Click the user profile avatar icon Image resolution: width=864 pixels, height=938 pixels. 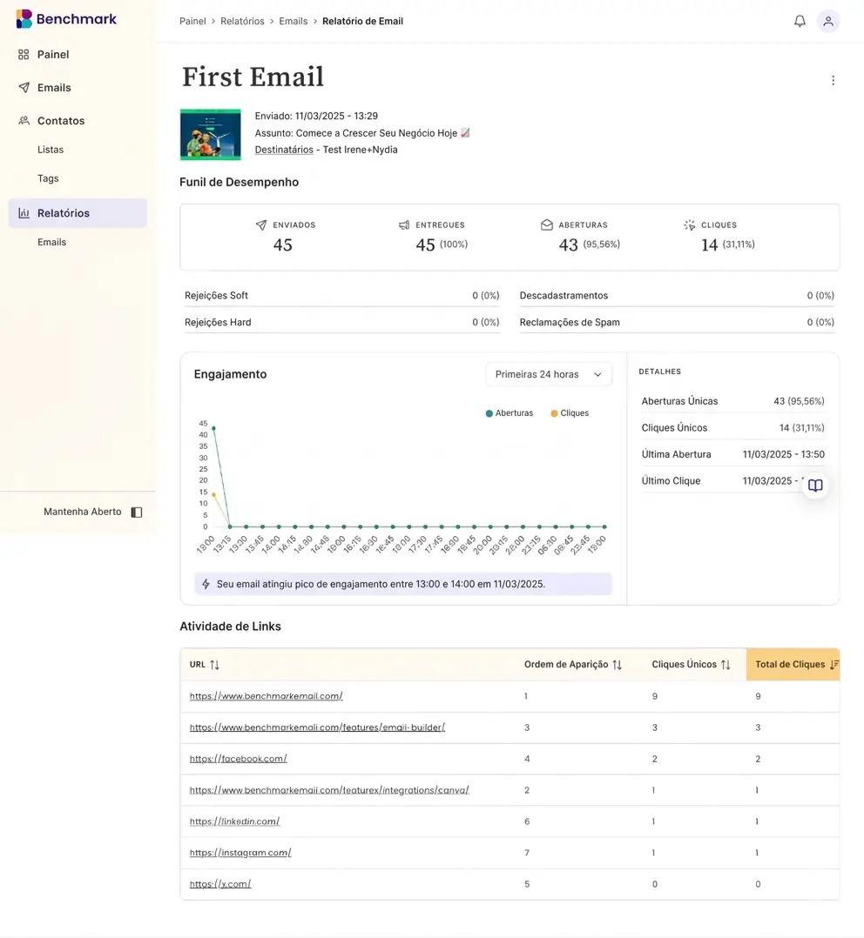pos(828,21)
